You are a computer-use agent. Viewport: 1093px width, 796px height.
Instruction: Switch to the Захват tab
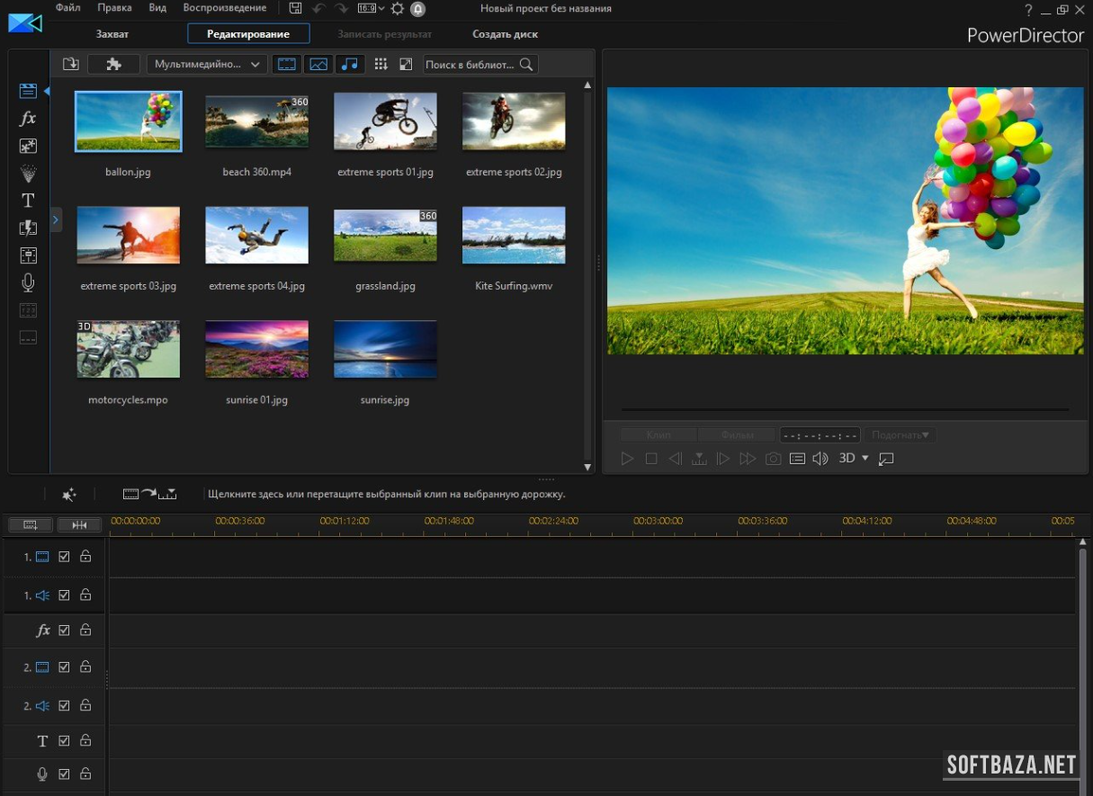112,34
